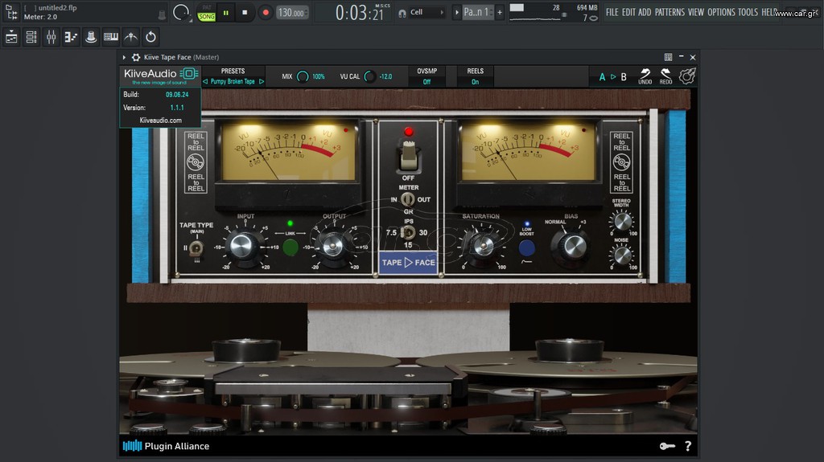Screen dimensions: 824x462
Task: Toggle the IPS tape speed selector
Action: click(408, 232)
